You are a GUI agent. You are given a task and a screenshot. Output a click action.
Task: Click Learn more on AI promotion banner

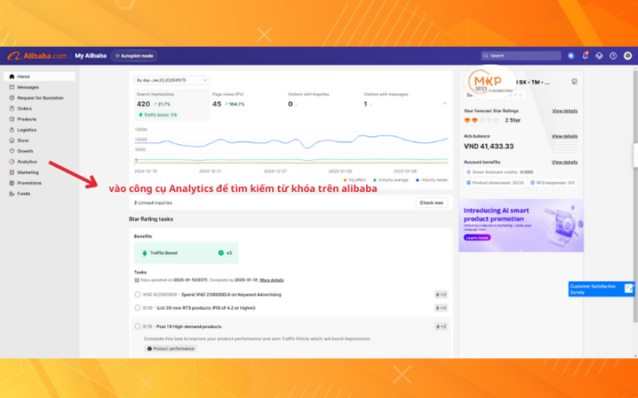tap(477, 238)
